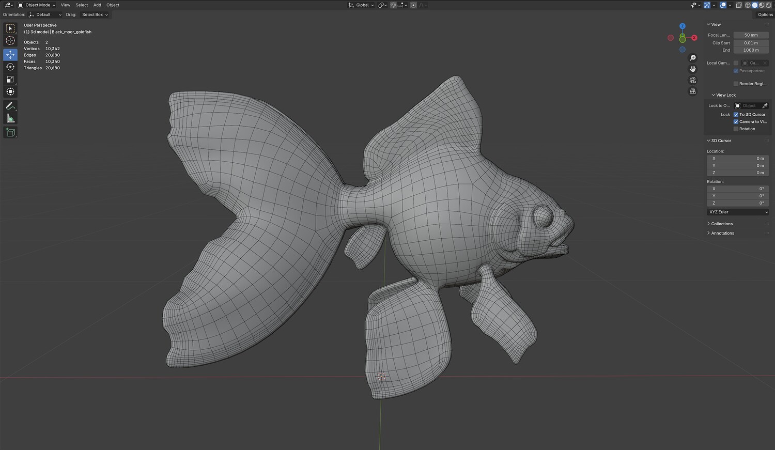Adjust the Focal Length 50 mm field
This screenshot has height=450, width=775.
[751, 35]
